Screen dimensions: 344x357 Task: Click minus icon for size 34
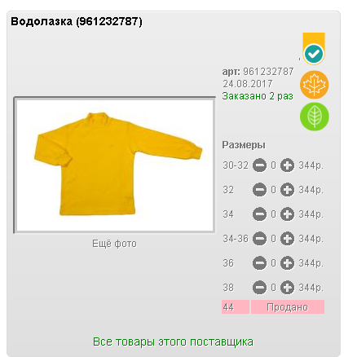[259, 214]
